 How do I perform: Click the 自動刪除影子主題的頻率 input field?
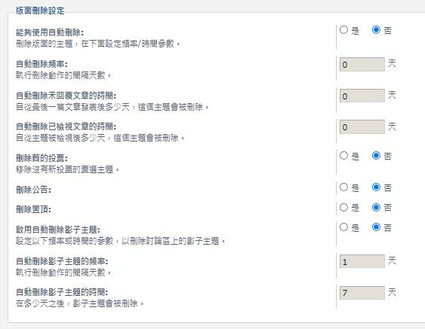click(x=362, y=261)
